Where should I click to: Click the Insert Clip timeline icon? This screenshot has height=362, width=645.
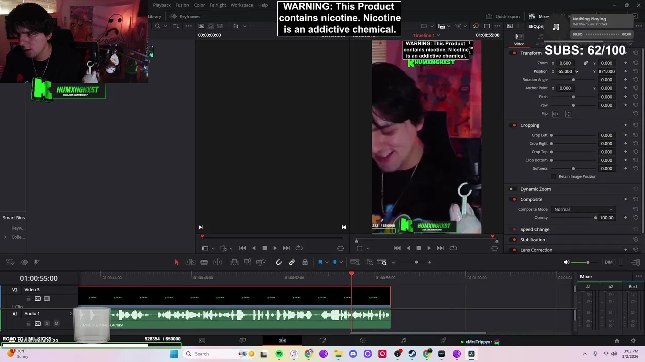pyautogui.click(x=234, y=262)
